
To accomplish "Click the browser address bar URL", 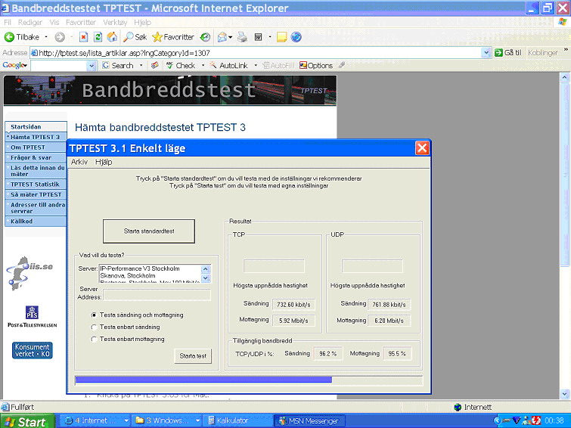I will tap(124, 53).
